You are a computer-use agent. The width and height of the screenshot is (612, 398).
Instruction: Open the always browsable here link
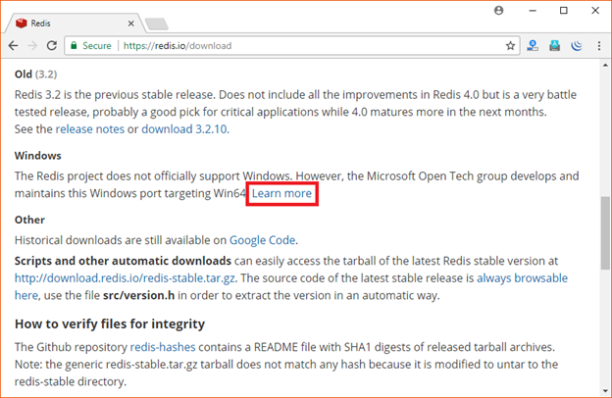click(x=522, y=278)
